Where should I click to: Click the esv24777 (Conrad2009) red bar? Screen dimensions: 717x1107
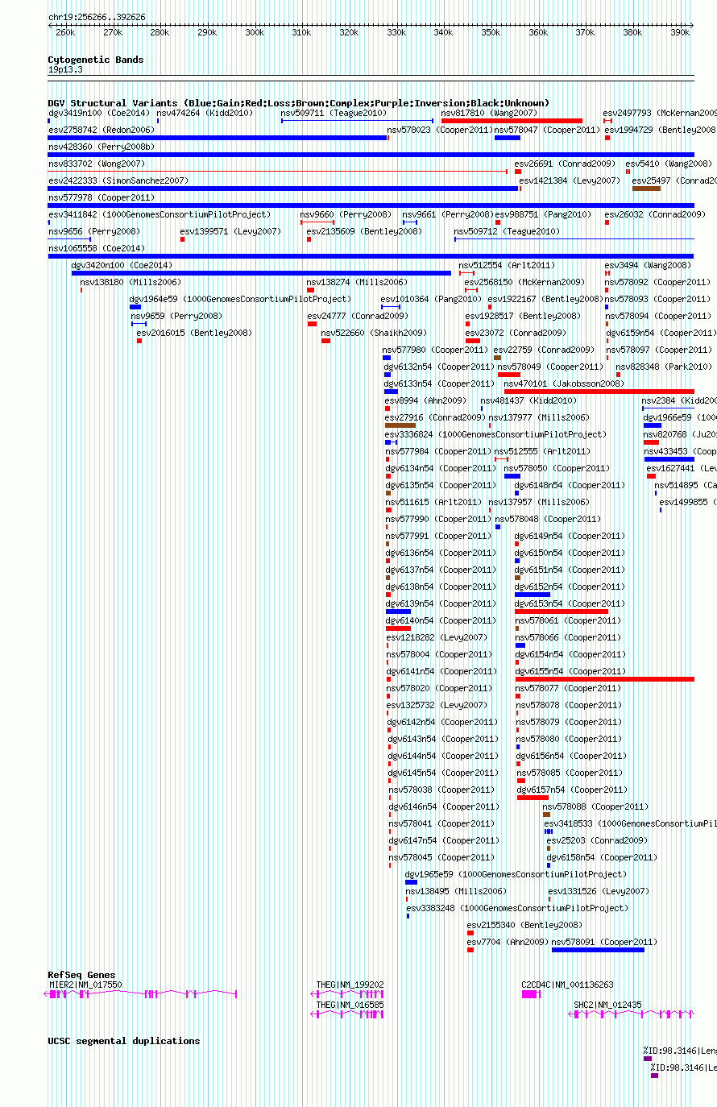click(x=312, y=324)
